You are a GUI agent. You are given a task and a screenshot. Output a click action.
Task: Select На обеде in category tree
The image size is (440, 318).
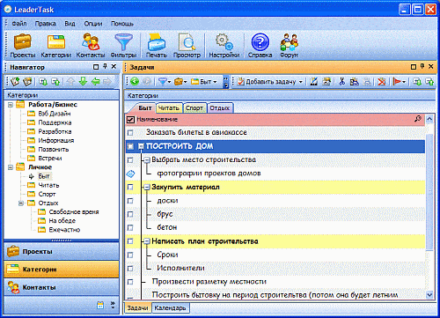(62, 221)
